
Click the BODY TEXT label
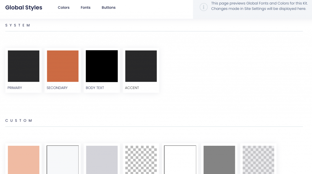[95, 88]
